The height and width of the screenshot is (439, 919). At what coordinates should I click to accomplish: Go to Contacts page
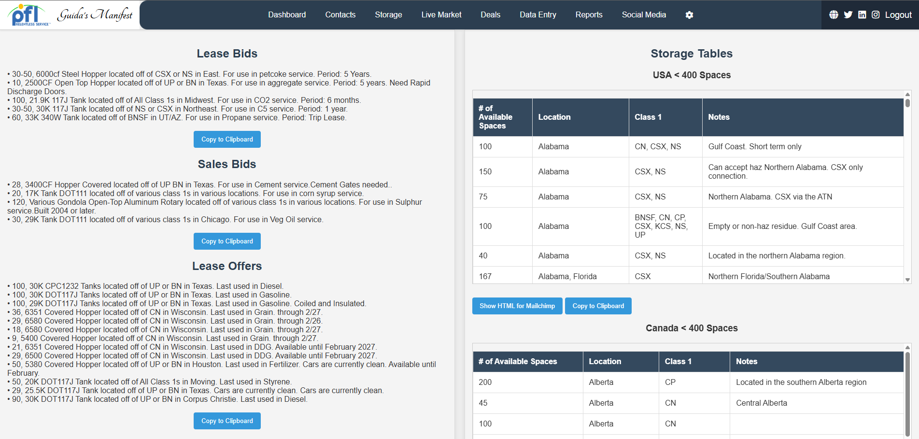click(340, 15)
